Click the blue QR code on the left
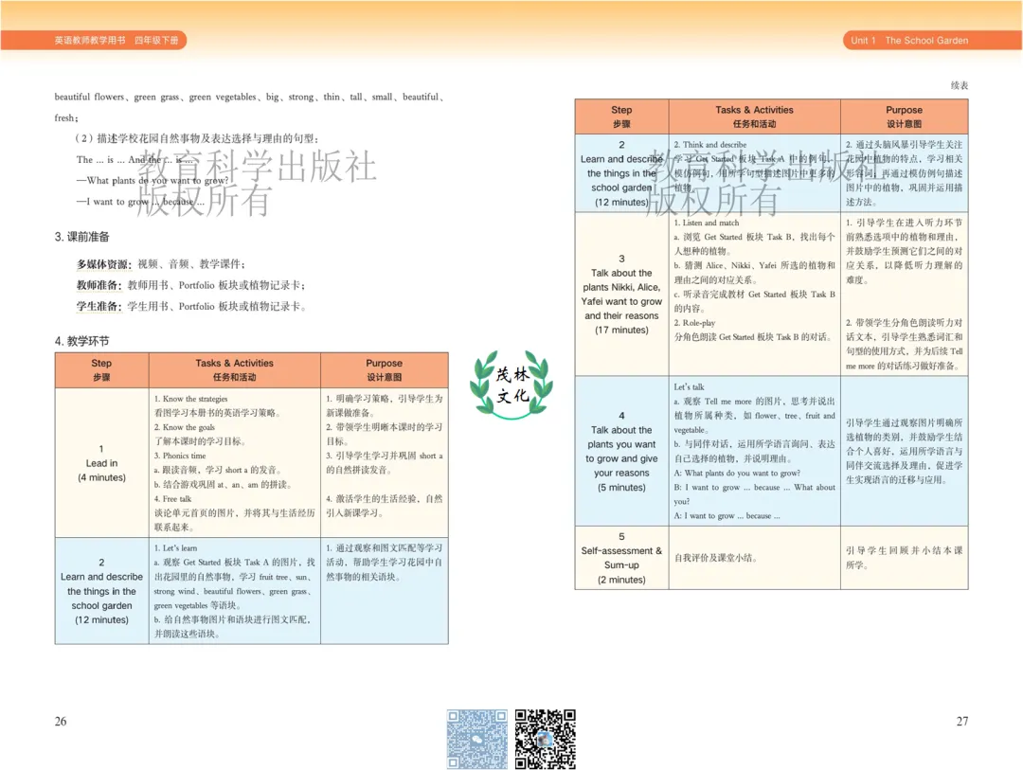This screenshot has height=770, width=1023. [476, 739]
